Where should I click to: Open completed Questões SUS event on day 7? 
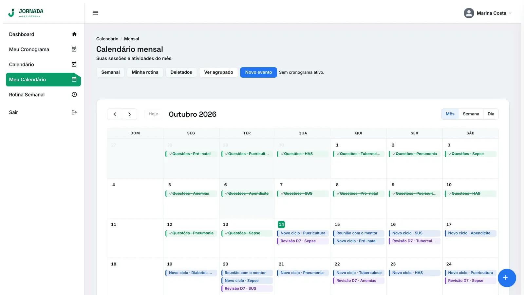[303, 193]
